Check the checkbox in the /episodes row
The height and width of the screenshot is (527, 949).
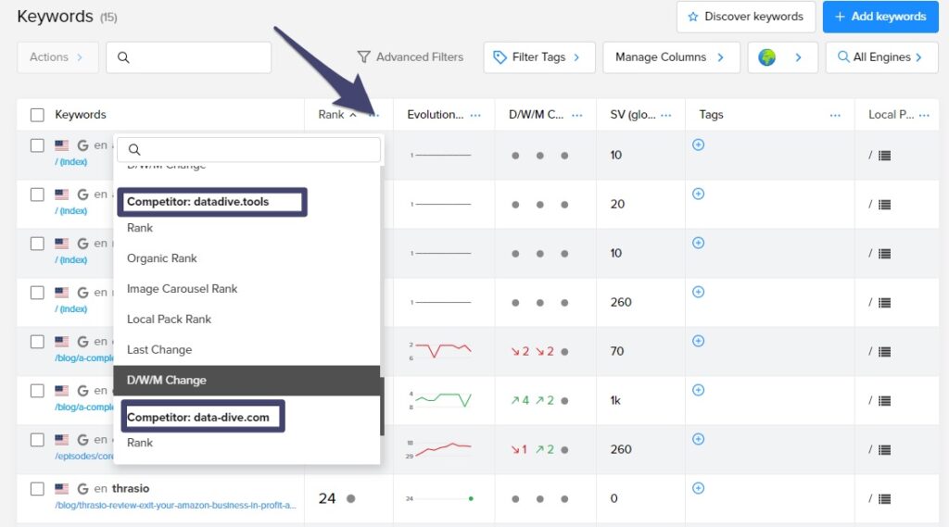[x=37, y=439]
